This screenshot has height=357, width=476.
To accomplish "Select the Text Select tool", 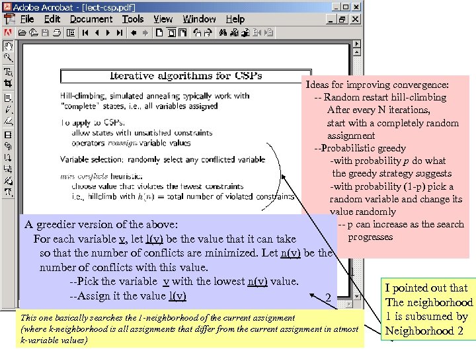I will click(x=8, y=71).
